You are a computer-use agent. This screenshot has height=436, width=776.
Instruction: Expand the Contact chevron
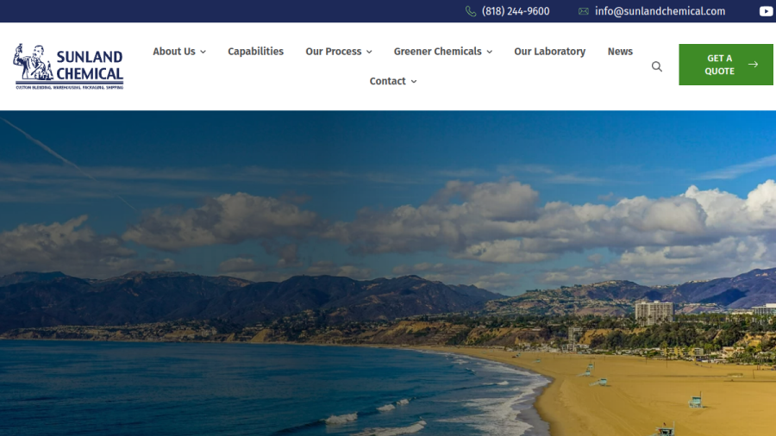pyautogui.click(x=414, y=82)
